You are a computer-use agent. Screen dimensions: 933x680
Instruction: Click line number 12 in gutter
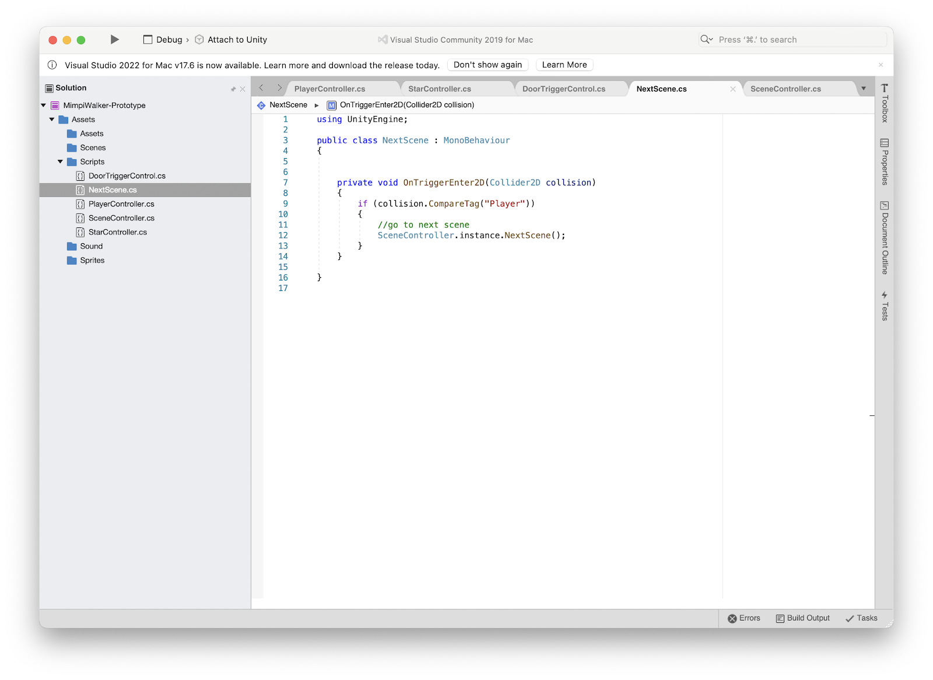coord(283,236)
